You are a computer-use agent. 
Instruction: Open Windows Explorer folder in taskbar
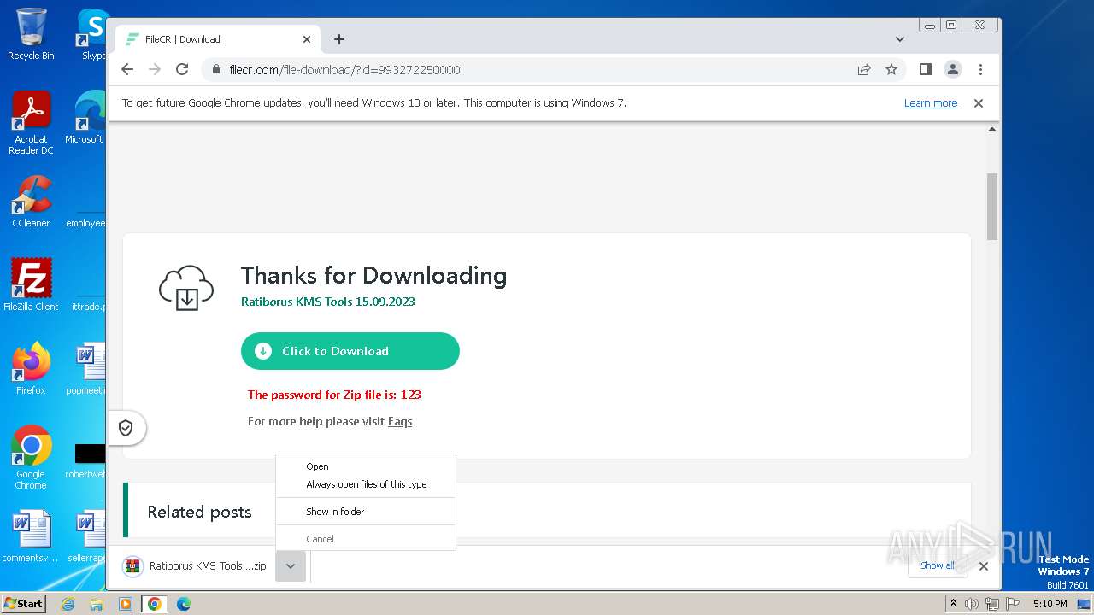tap(97, 604)
